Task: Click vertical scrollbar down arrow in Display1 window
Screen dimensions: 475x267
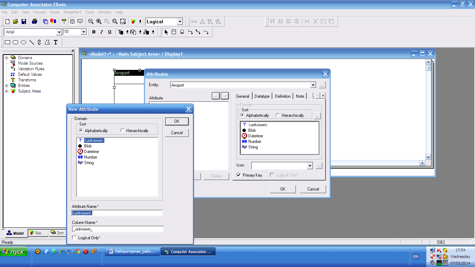Action: pyautogui.click(x=428, y=157)
